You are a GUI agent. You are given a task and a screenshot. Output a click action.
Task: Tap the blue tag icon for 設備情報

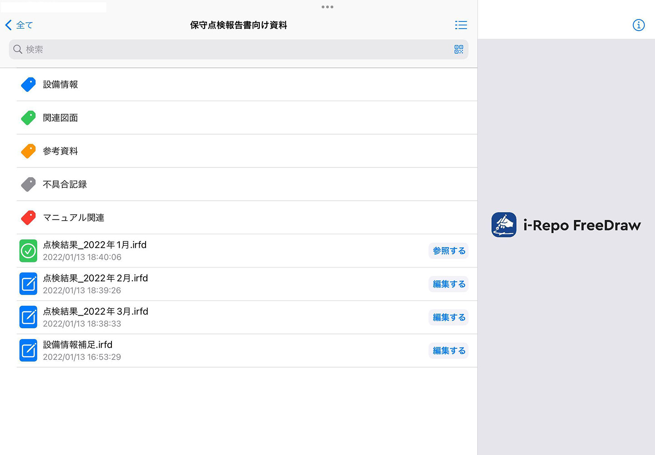[x=28, y=85]
